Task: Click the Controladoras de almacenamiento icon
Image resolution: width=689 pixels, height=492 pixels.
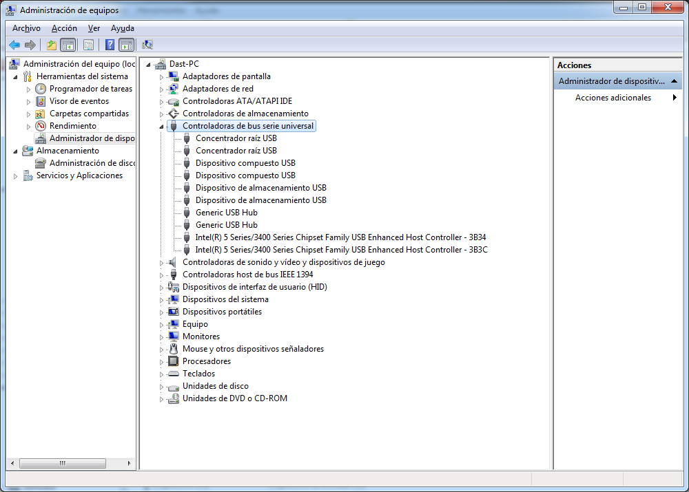Action: (x=174, y=114)
